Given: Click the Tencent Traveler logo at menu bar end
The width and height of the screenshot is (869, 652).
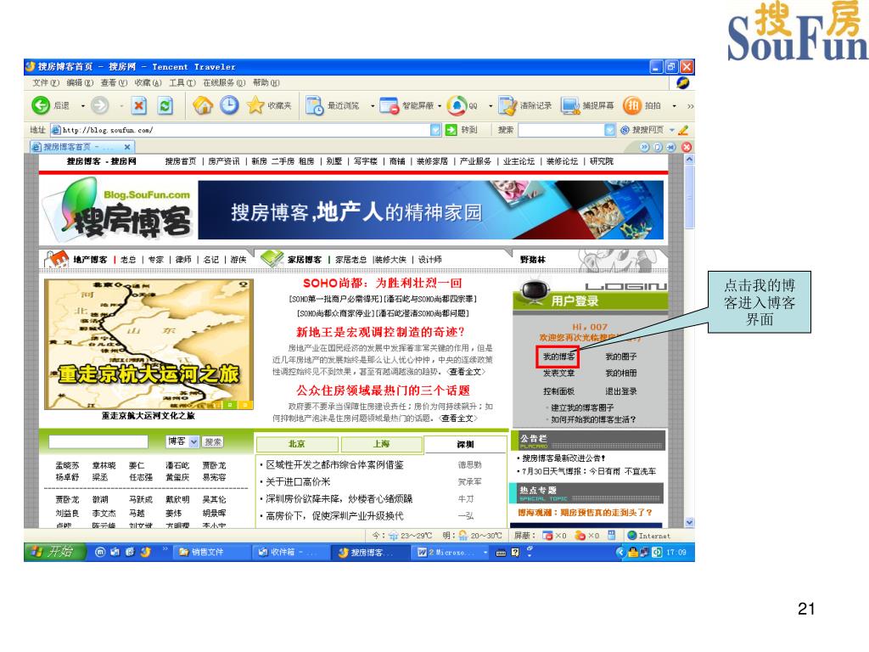Looking at the screenshot, I should [683, 82].
